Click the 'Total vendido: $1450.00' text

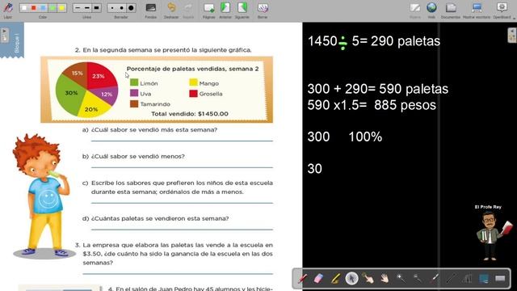190,114
